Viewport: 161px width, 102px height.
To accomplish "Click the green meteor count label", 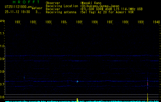I will (x=37, y=8).
